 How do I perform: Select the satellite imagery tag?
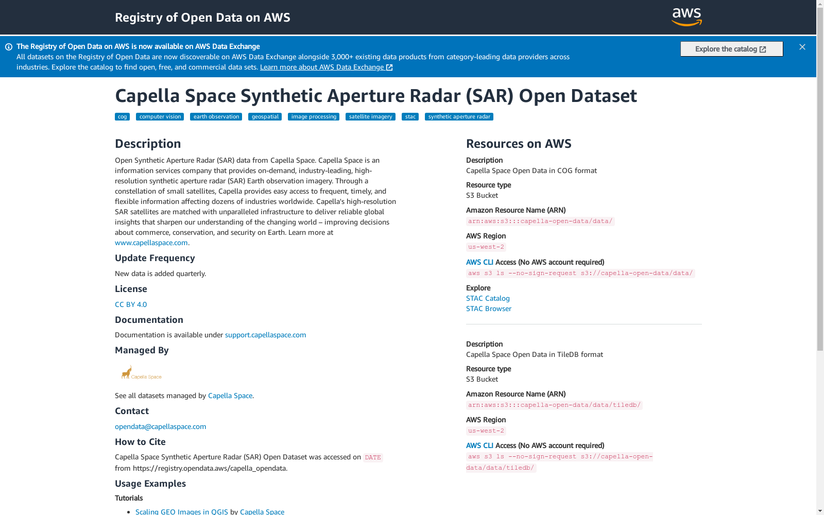[370, 117]
